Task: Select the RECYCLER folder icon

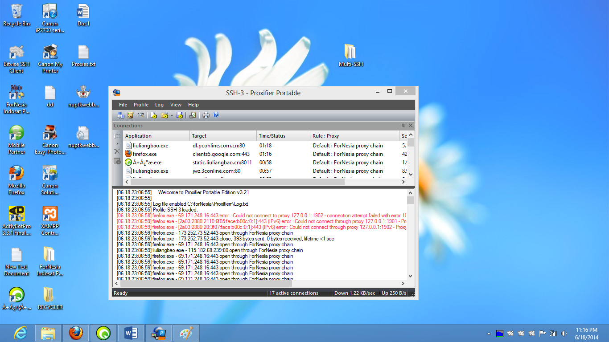Action: 50,298
